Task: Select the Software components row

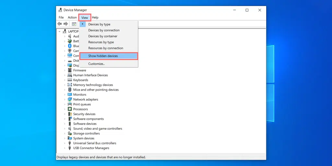Action: point(89,119)
